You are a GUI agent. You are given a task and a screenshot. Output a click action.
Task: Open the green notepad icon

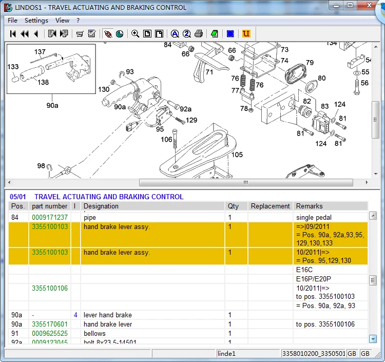(x=215, y=34)
